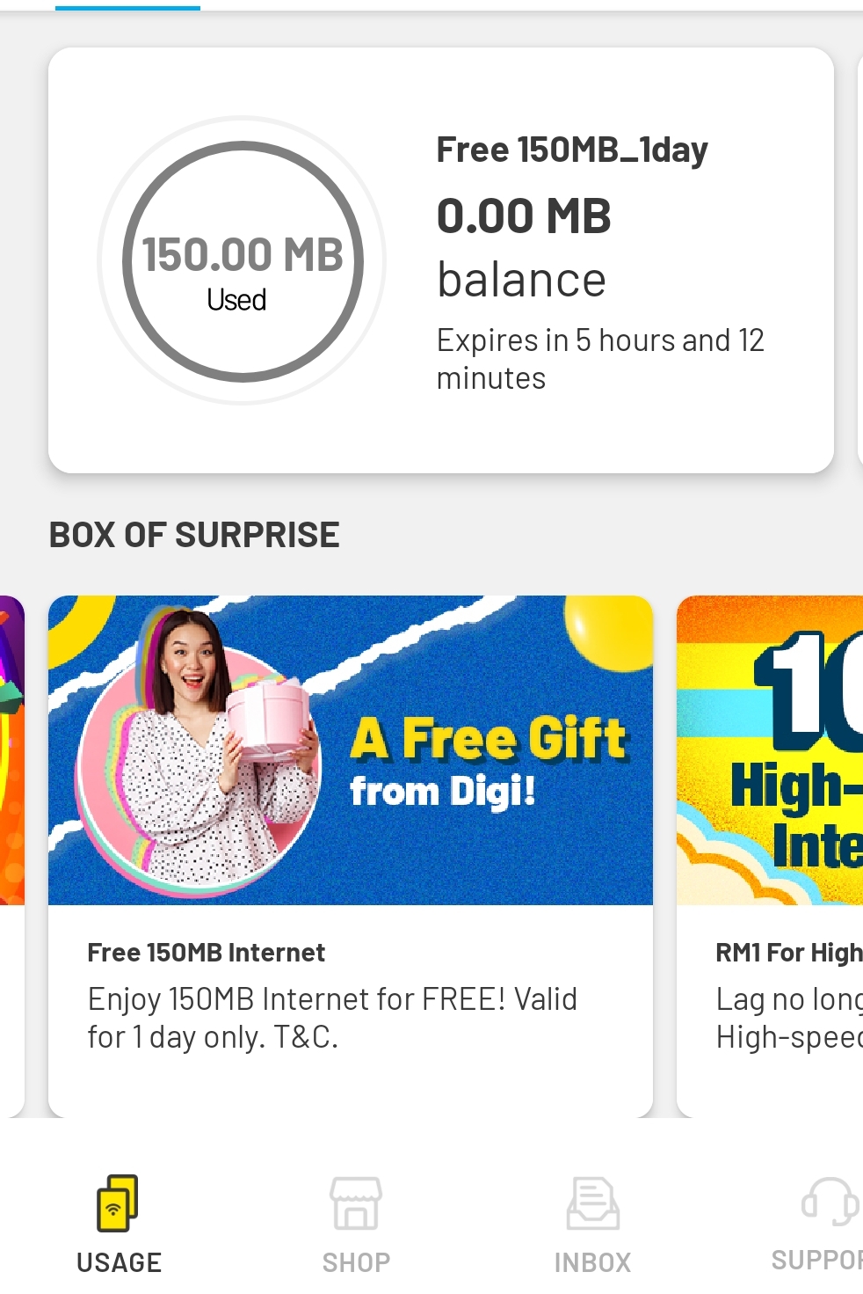The width and height of the screenshot is (863, 1294).
Task: Tap the Support headset icon
Action: pos(830,1202)
